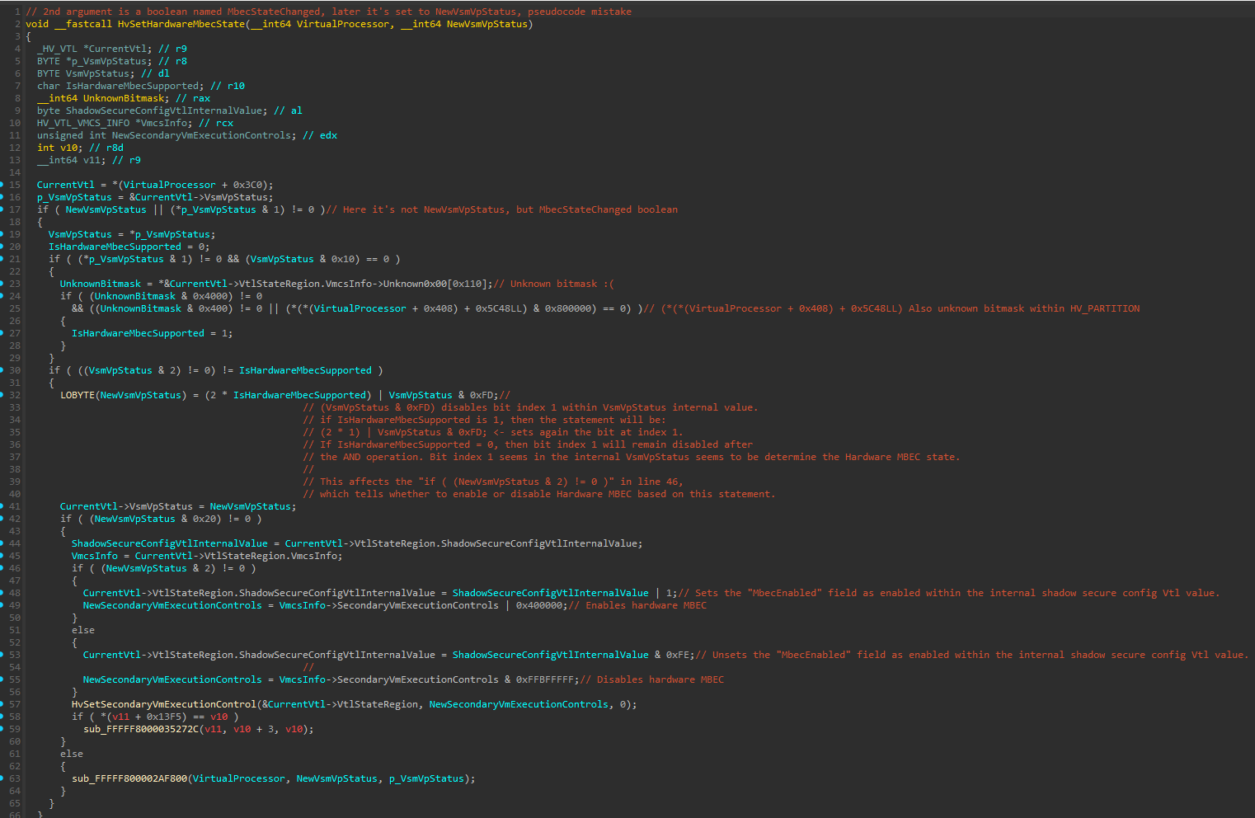This screenshot has width=1255, height=818.
Task: Click the 'Unknown bitmask :(' comment
Action: 553,284
